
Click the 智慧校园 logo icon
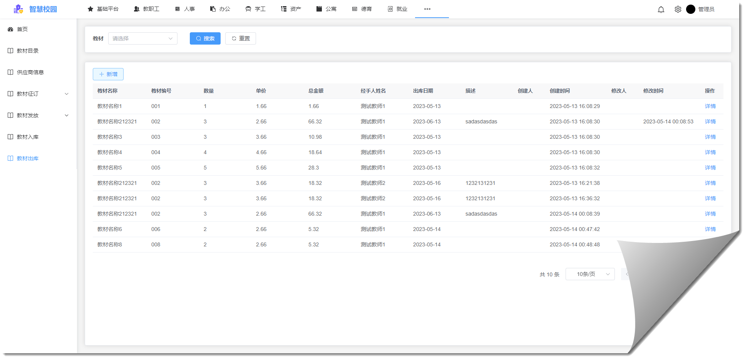click(18, 9)
